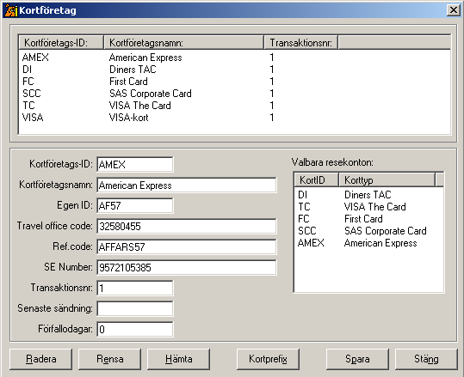The image size is (464, 377).
Task: Click the Stäng button
Action: point(426,359)
